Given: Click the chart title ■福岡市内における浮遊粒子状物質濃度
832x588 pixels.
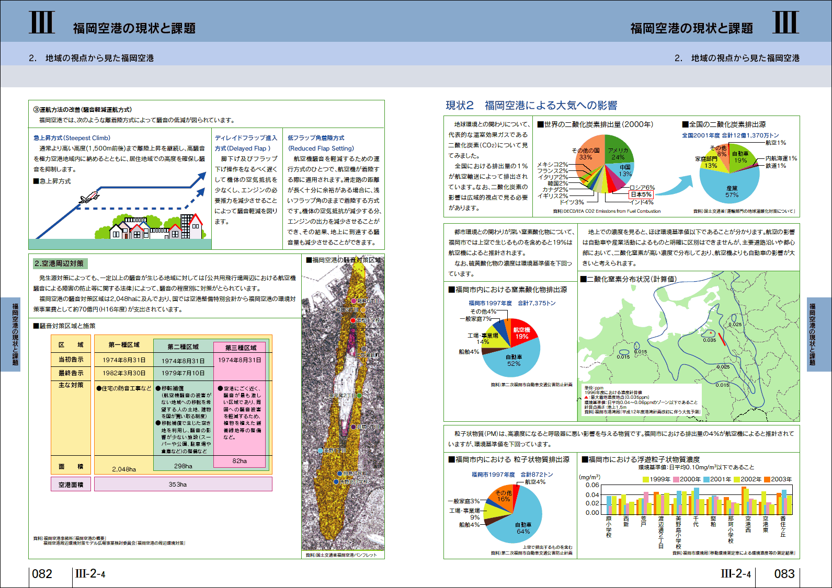Looking at the screenshot, I should pos(641,459).
